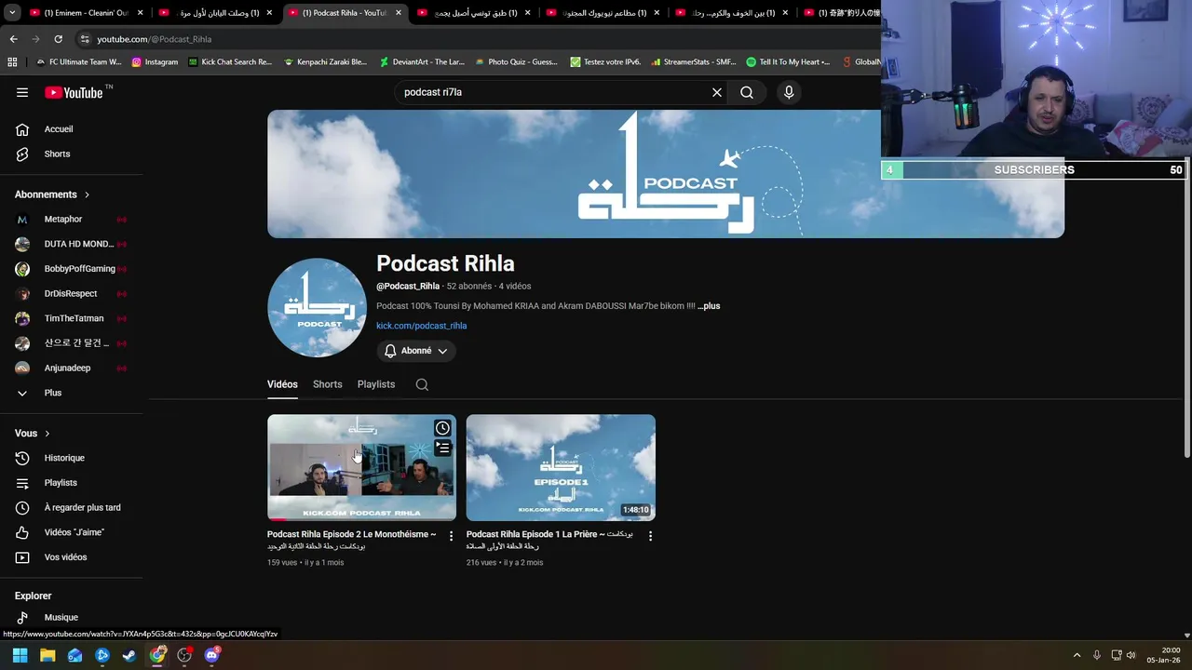1192x670 pixels.
Task: Expand channel description with ...plus
Action: [x=710, y=306]
